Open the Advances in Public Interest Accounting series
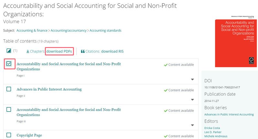The image size is (258, 139). pos(229,114)
